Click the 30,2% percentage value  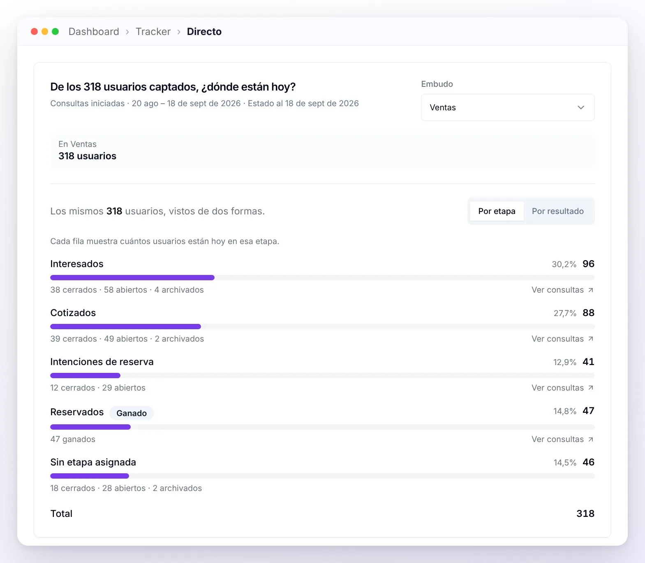coord(564,265)
